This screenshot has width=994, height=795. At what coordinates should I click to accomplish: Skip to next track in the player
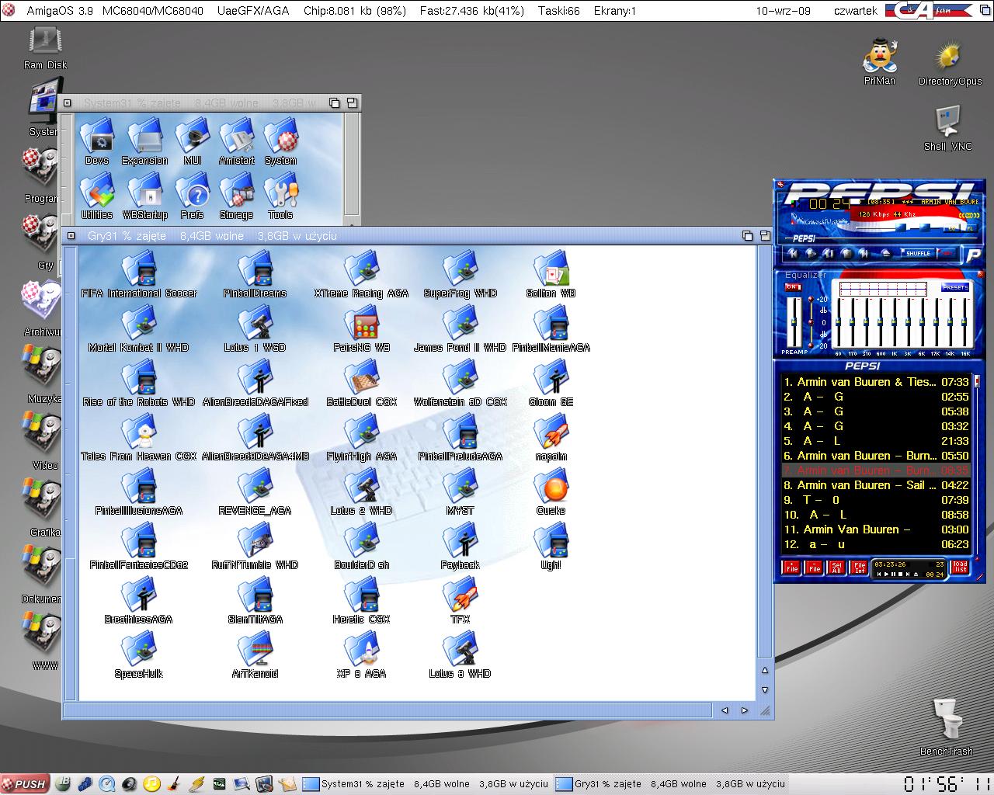tap(864, 253)
